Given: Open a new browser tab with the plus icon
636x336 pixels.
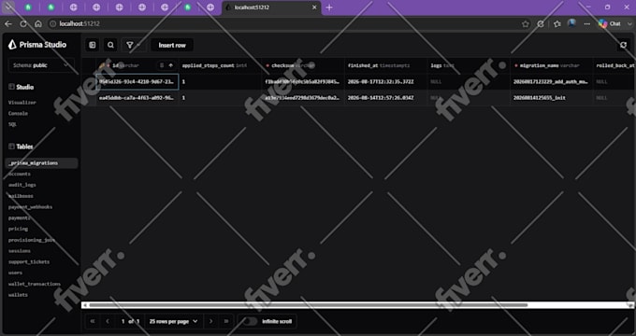Looking at the screenshot, I should point(329,7).
